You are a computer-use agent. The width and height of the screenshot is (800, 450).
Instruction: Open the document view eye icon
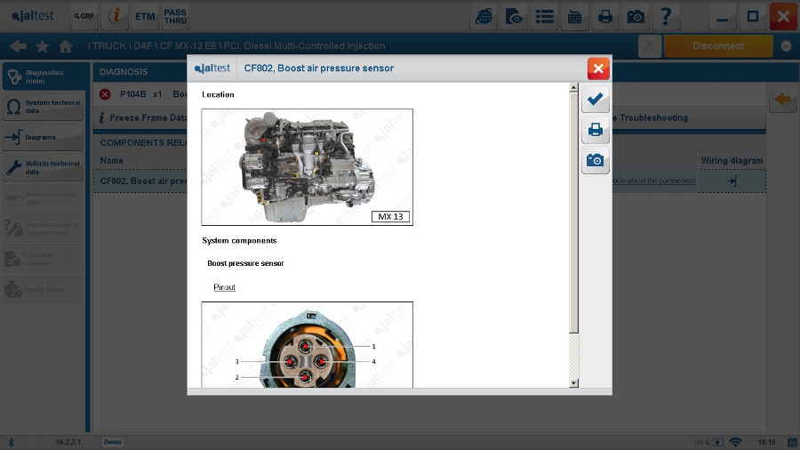[514, 17]
